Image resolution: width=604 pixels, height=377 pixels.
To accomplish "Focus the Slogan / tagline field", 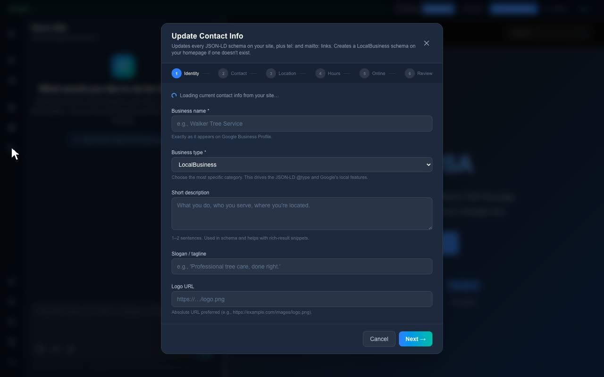I will click(302, 266).
